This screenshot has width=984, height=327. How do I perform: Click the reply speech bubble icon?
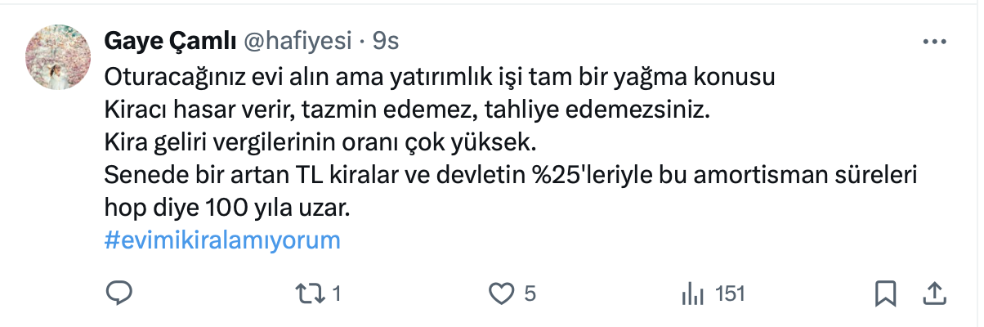[x=119, y=293]
